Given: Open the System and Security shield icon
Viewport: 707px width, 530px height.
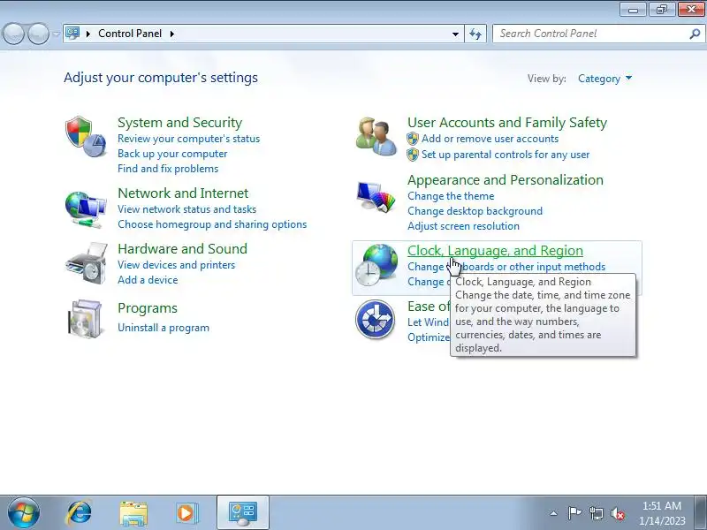Looking at the screenshot, I should pyautogui.click(x=86, y=137).
